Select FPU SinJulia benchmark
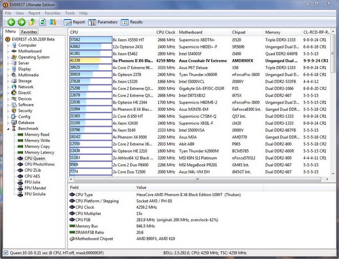The image size is (339, 259). coord(35,194)
